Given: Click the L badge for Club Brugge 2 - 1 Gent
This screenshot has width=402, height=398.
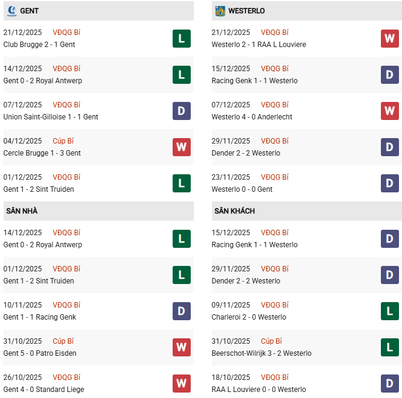Looking at the screenshot, I should coord(182,39).
